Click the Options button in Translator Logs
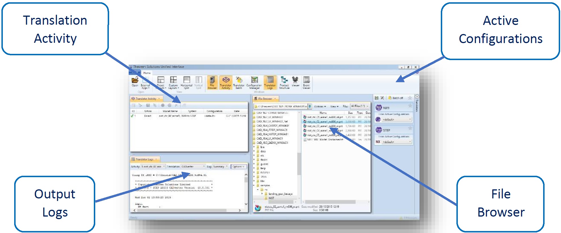The height and width of the screenshot is (233, 561). point(238,167)
